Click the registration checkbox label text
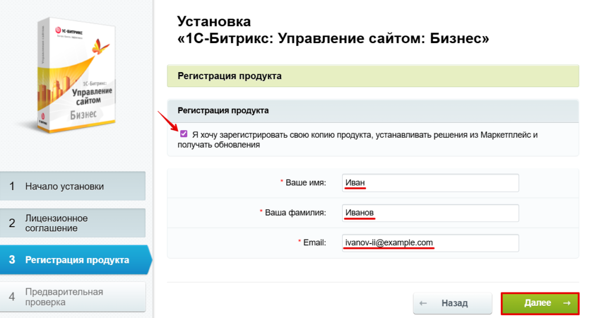This screenshot has height=318, width=597. [x=357, y=140]
